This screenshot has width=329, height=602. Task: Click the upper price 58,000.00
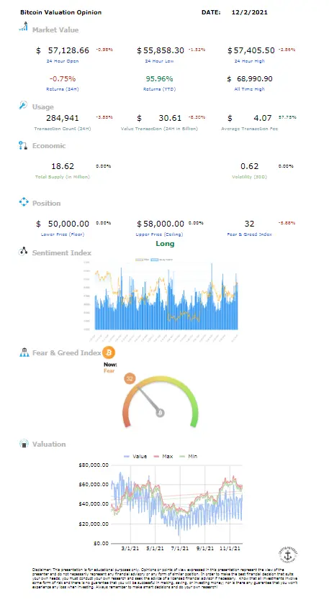pos(163,224)
